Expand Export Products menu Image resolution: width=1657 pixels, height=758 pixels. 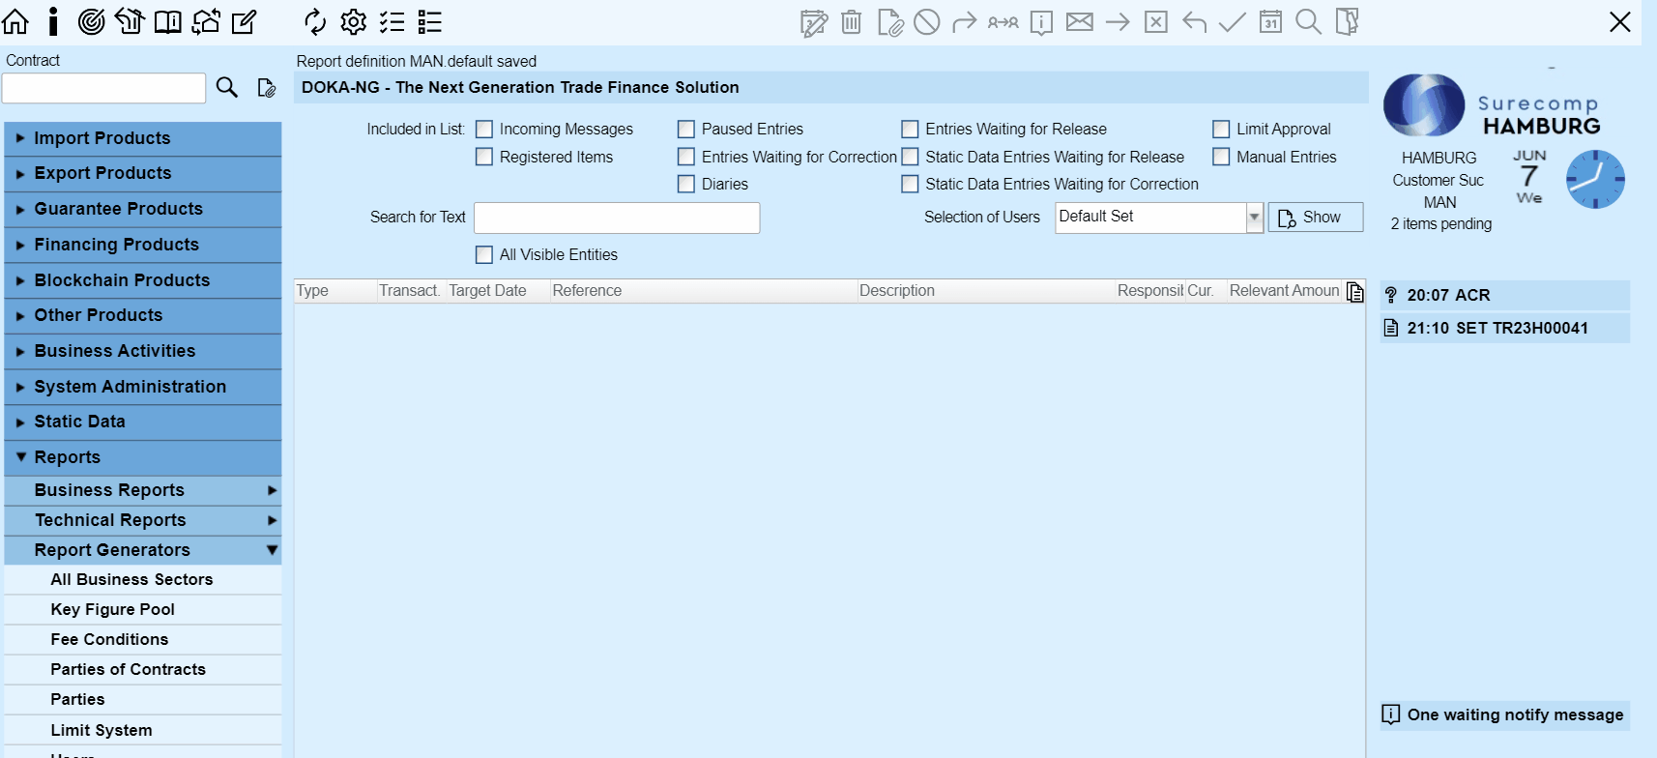click(143, 173)
